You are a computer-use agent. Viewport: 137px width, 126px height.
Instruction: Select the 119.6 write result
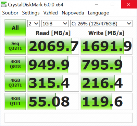click(107, 102)
